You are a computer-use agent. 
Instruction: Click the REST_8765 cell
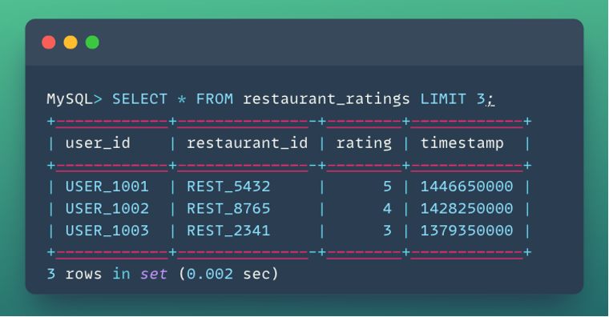228,209
